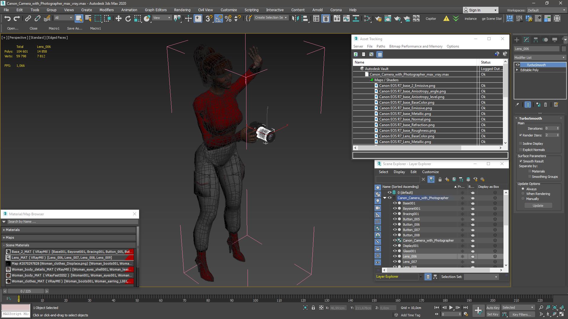Collapse the Canon_Camera_with_Photographer layer
568x319 pixels.
[385, 198]
